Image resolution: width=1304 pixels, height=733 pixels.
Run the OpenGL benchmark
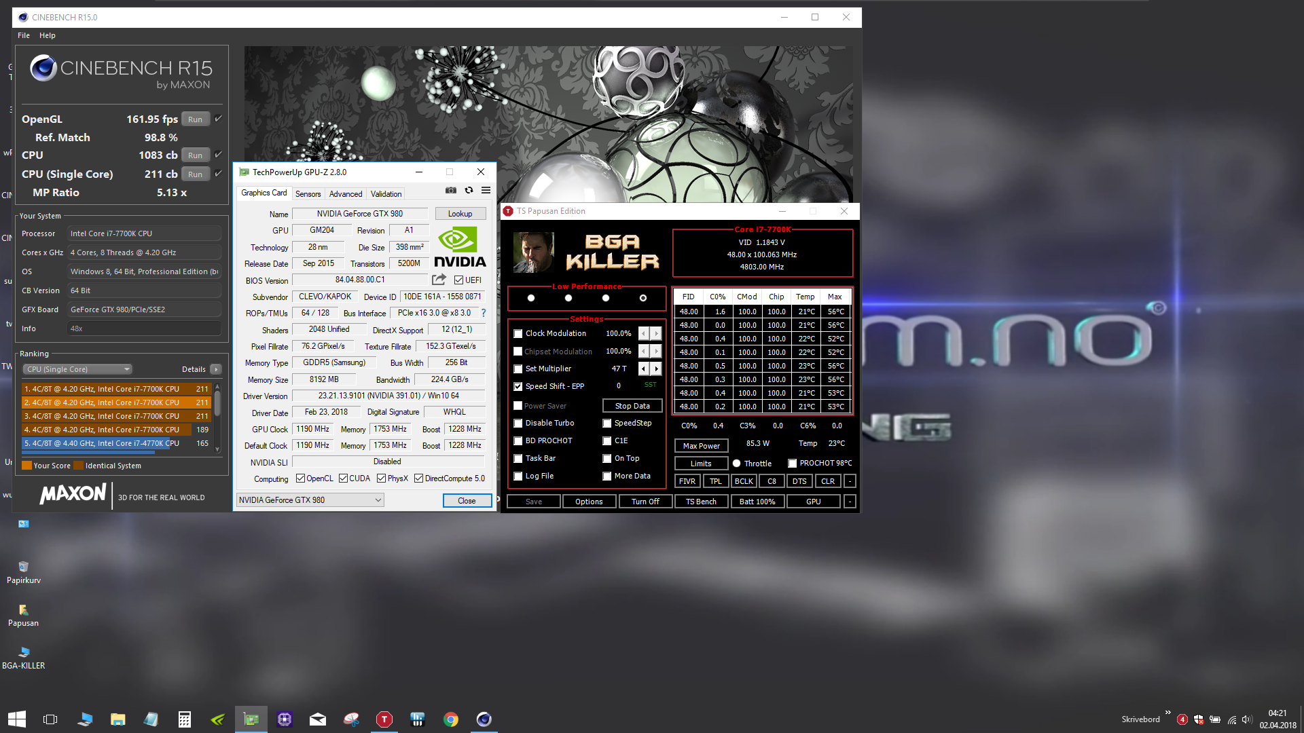196,119
